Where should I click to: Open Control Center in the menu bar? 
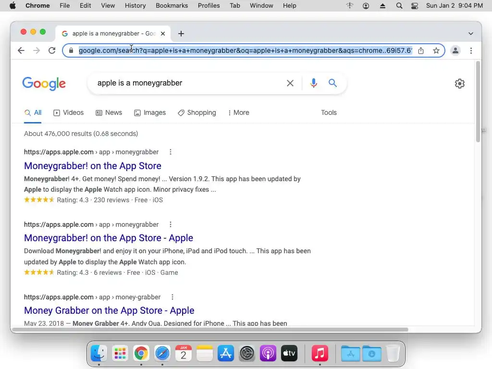tap(415, 6)
